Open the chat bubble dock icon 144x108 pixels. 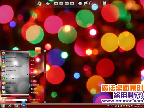(80, 4)
